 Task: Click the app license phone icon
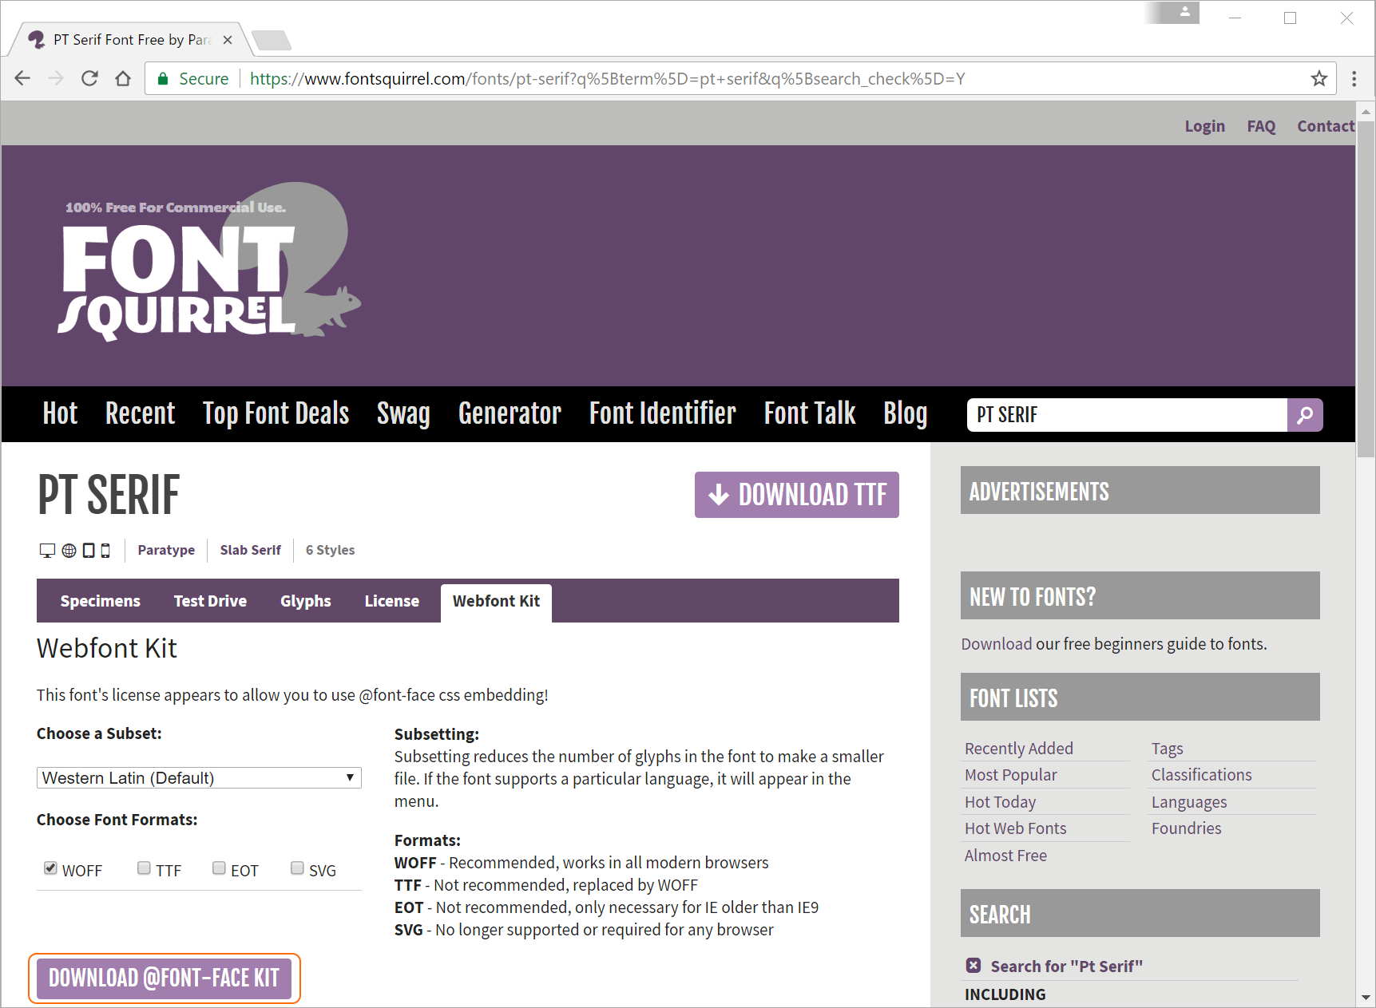(105, 551)
